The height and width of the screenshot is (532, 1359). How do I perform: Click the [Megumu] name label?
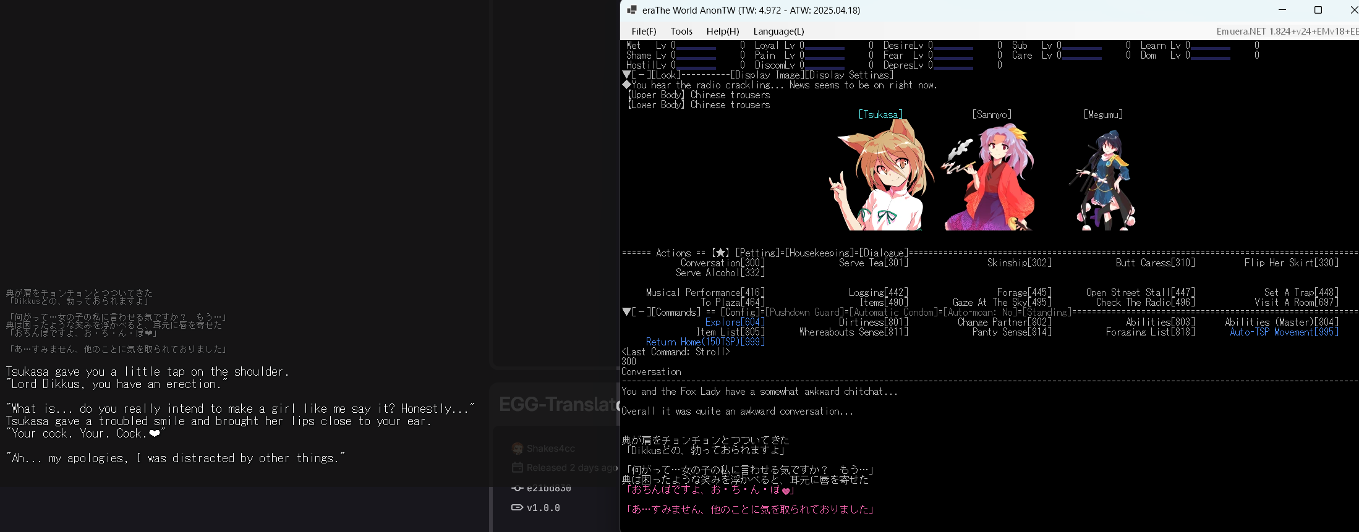1103,115
